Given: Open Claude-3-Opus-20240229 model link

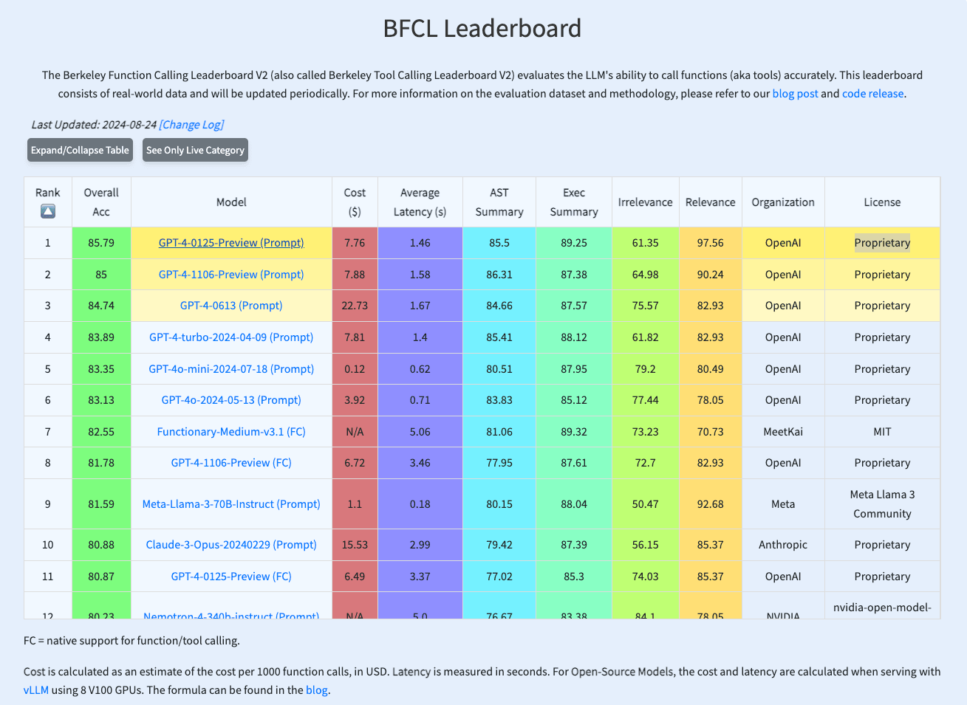Looking at the screenshot, I should point(231,544).
